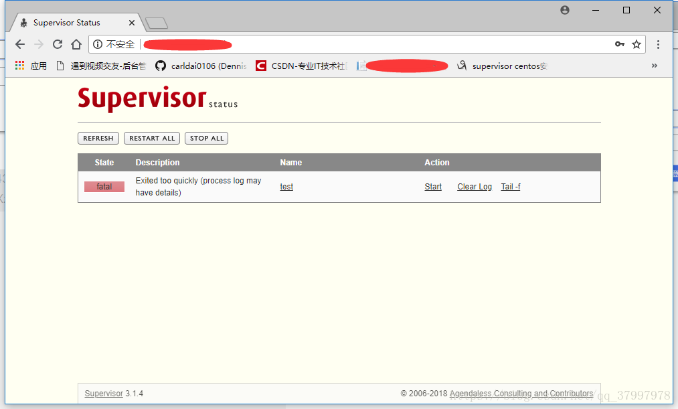Open the Chrome profile avatar

coord(565,10)
